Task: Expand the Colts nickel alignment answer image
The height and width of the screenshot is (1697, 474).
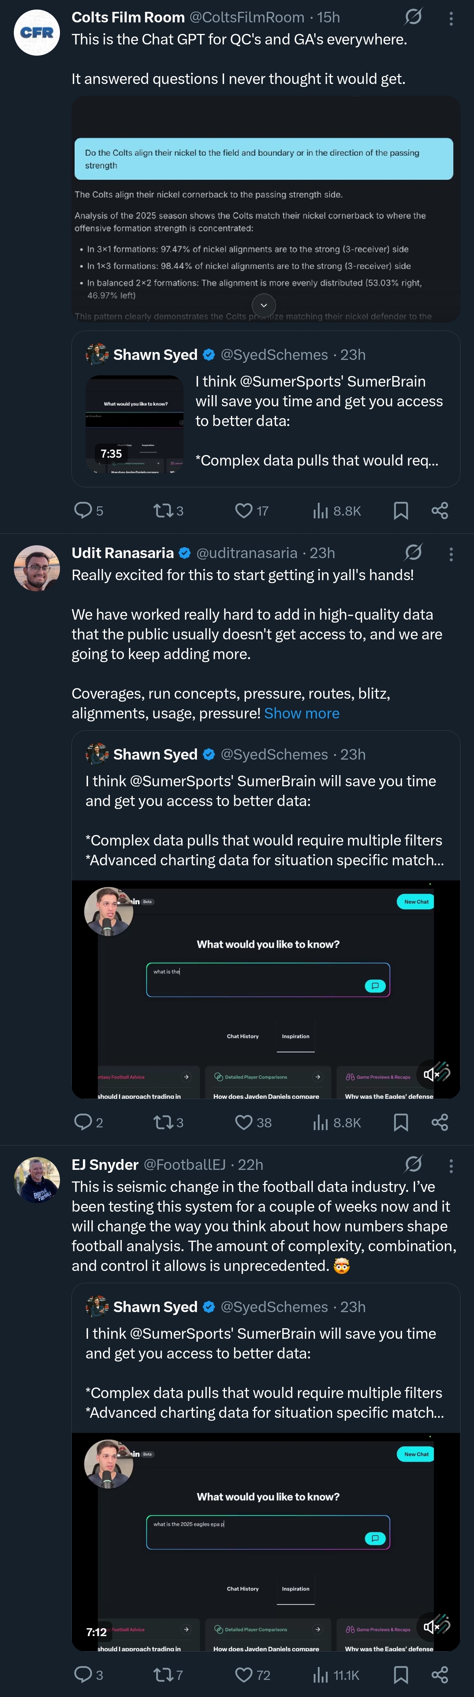Action: [x=264, y=305]
